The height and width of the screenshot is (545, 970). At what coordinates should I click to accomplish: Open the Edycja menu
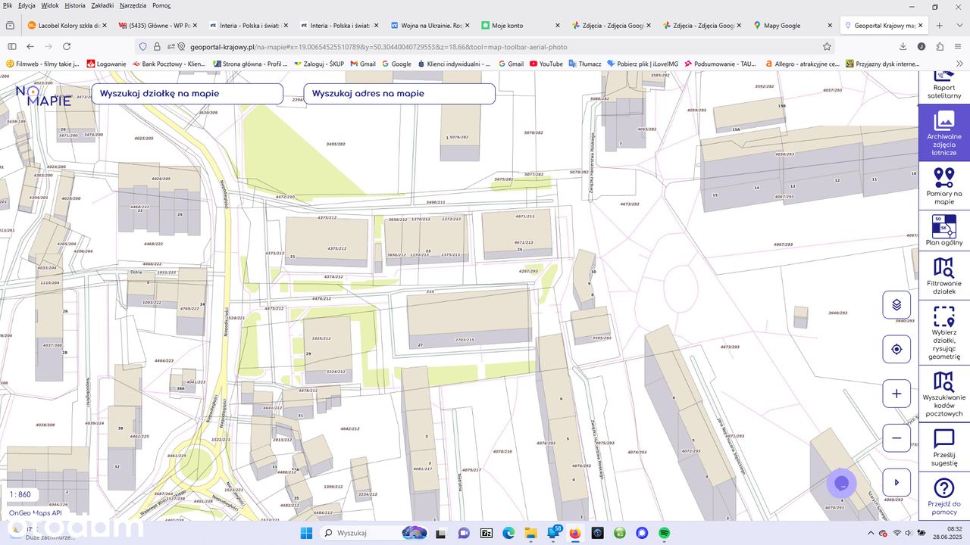click(x=27, y=5)
